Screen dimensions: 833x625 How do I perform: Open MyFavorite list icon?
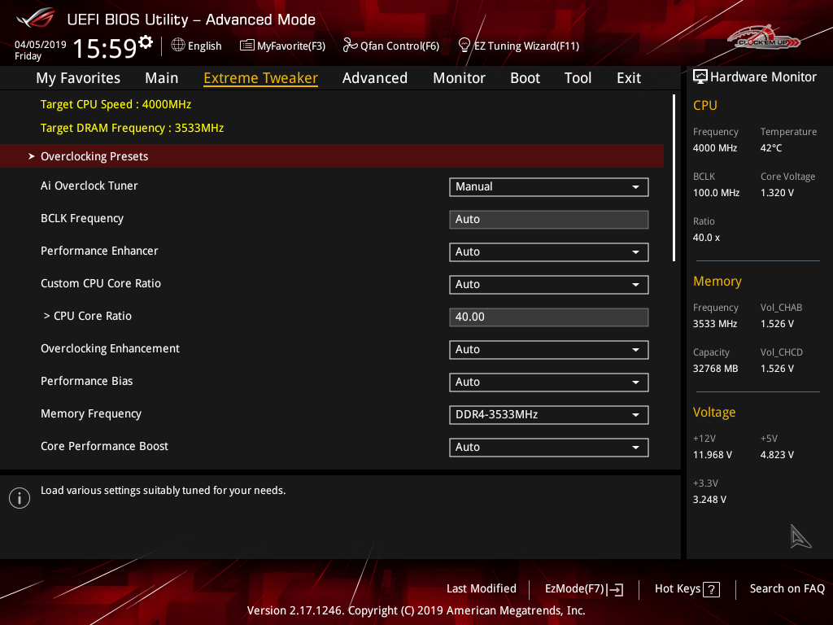(246, 46)
